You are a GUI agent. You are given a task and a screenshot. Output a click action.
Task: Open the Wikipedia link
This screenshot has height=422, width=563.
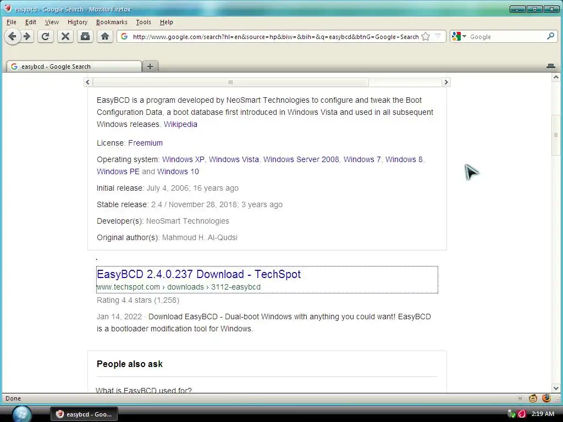pos(180,124)
